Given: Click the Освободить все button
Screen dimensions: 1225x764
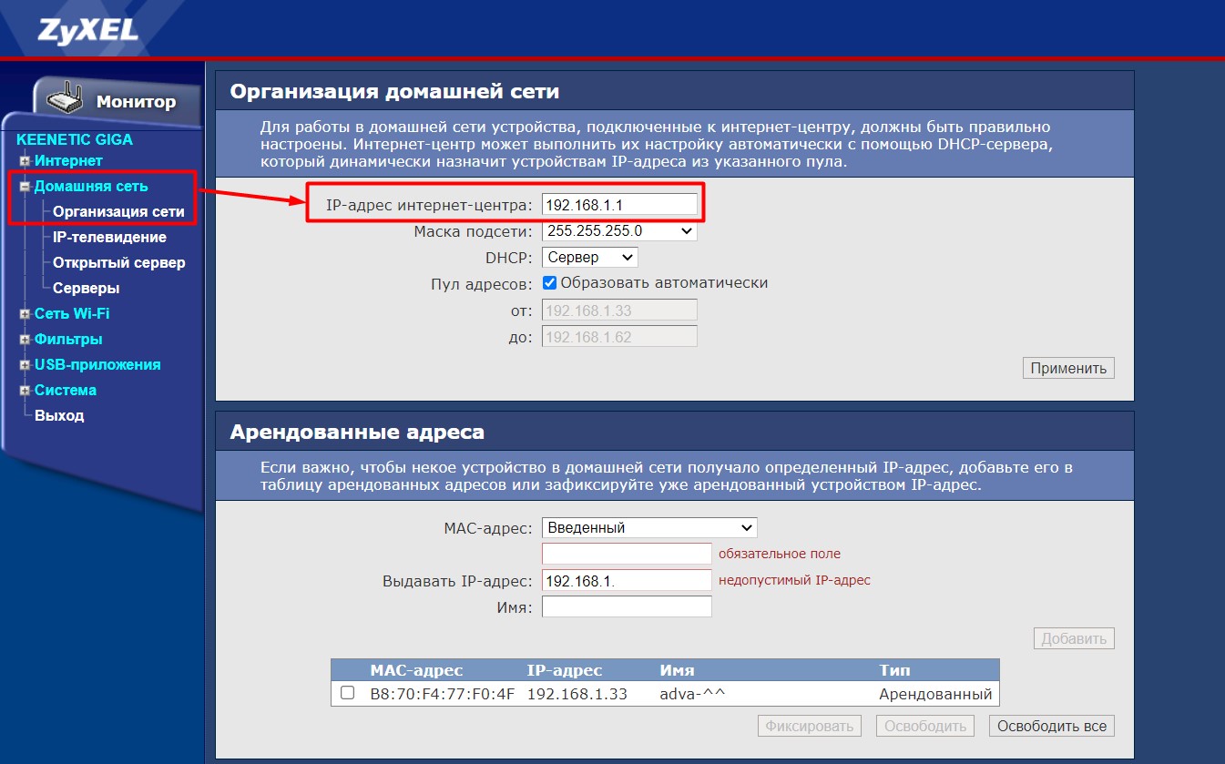Looking at the screenshot, I should point(1052,726).
